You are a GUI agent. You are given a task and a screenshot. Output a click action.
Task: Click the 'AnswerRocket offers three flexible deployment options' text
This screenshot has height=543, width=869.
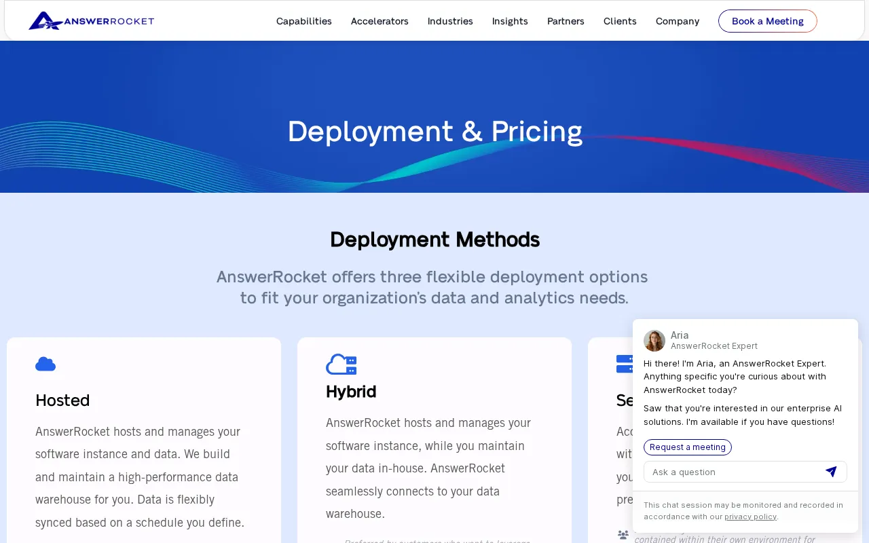(432, 277)
